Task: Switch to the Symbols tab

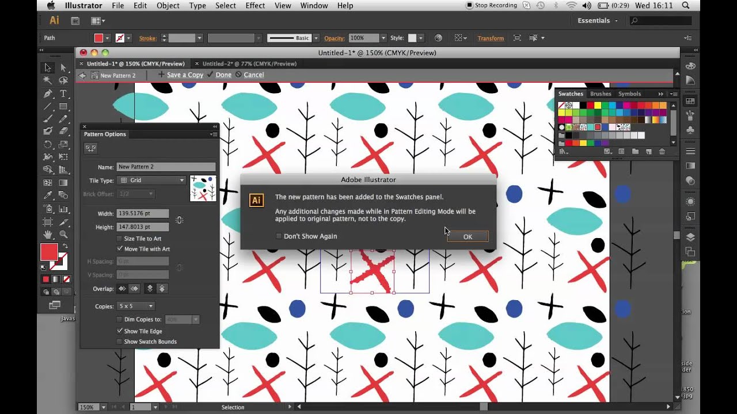Action: (x=629, y=94)
